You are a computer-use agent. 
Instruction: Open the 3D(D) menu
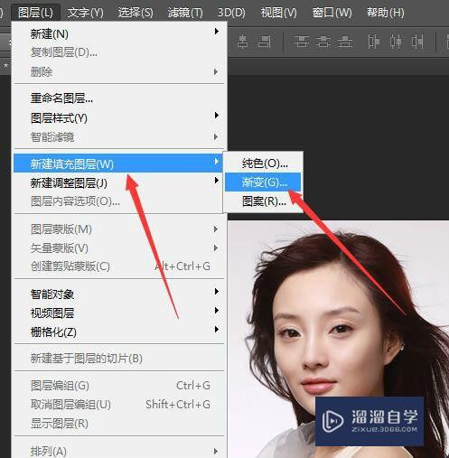[231, 13]
